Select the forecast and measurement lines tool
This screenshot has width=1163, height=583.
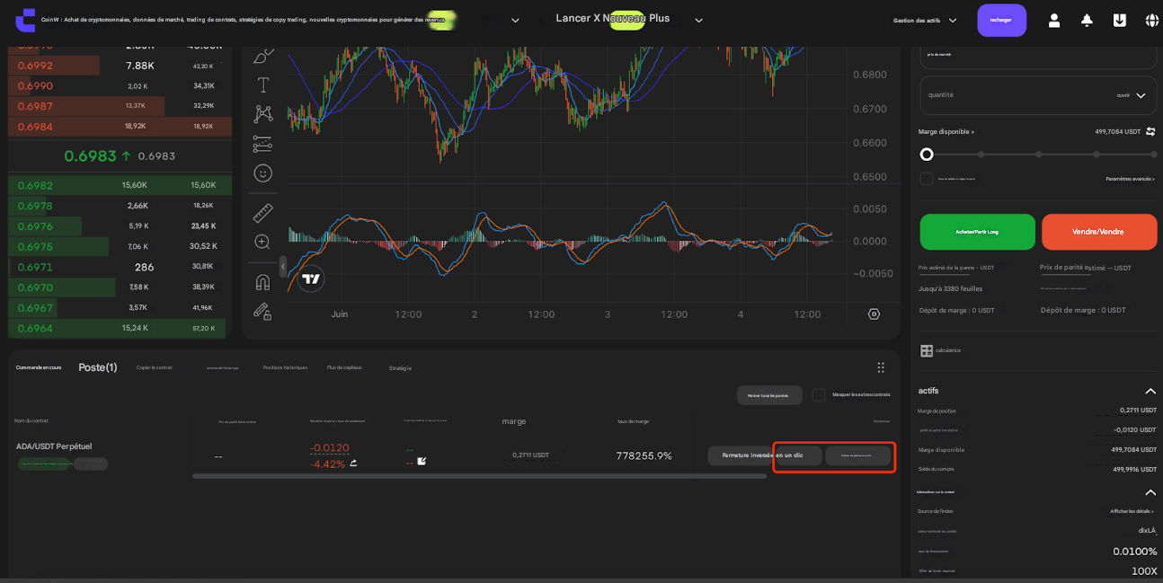[x=262, y=144]
